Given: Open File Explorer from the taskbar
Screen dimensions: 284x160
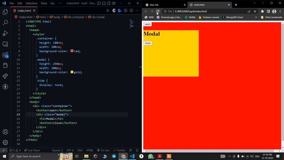Looking at the screenshot, I should pos(86,156).
